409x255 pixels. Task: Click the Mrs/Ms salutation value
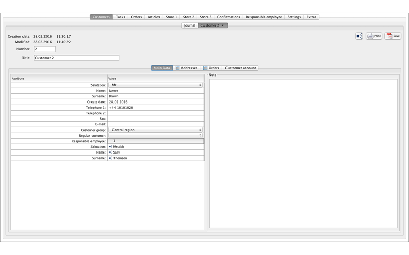[x=119, y=147]
